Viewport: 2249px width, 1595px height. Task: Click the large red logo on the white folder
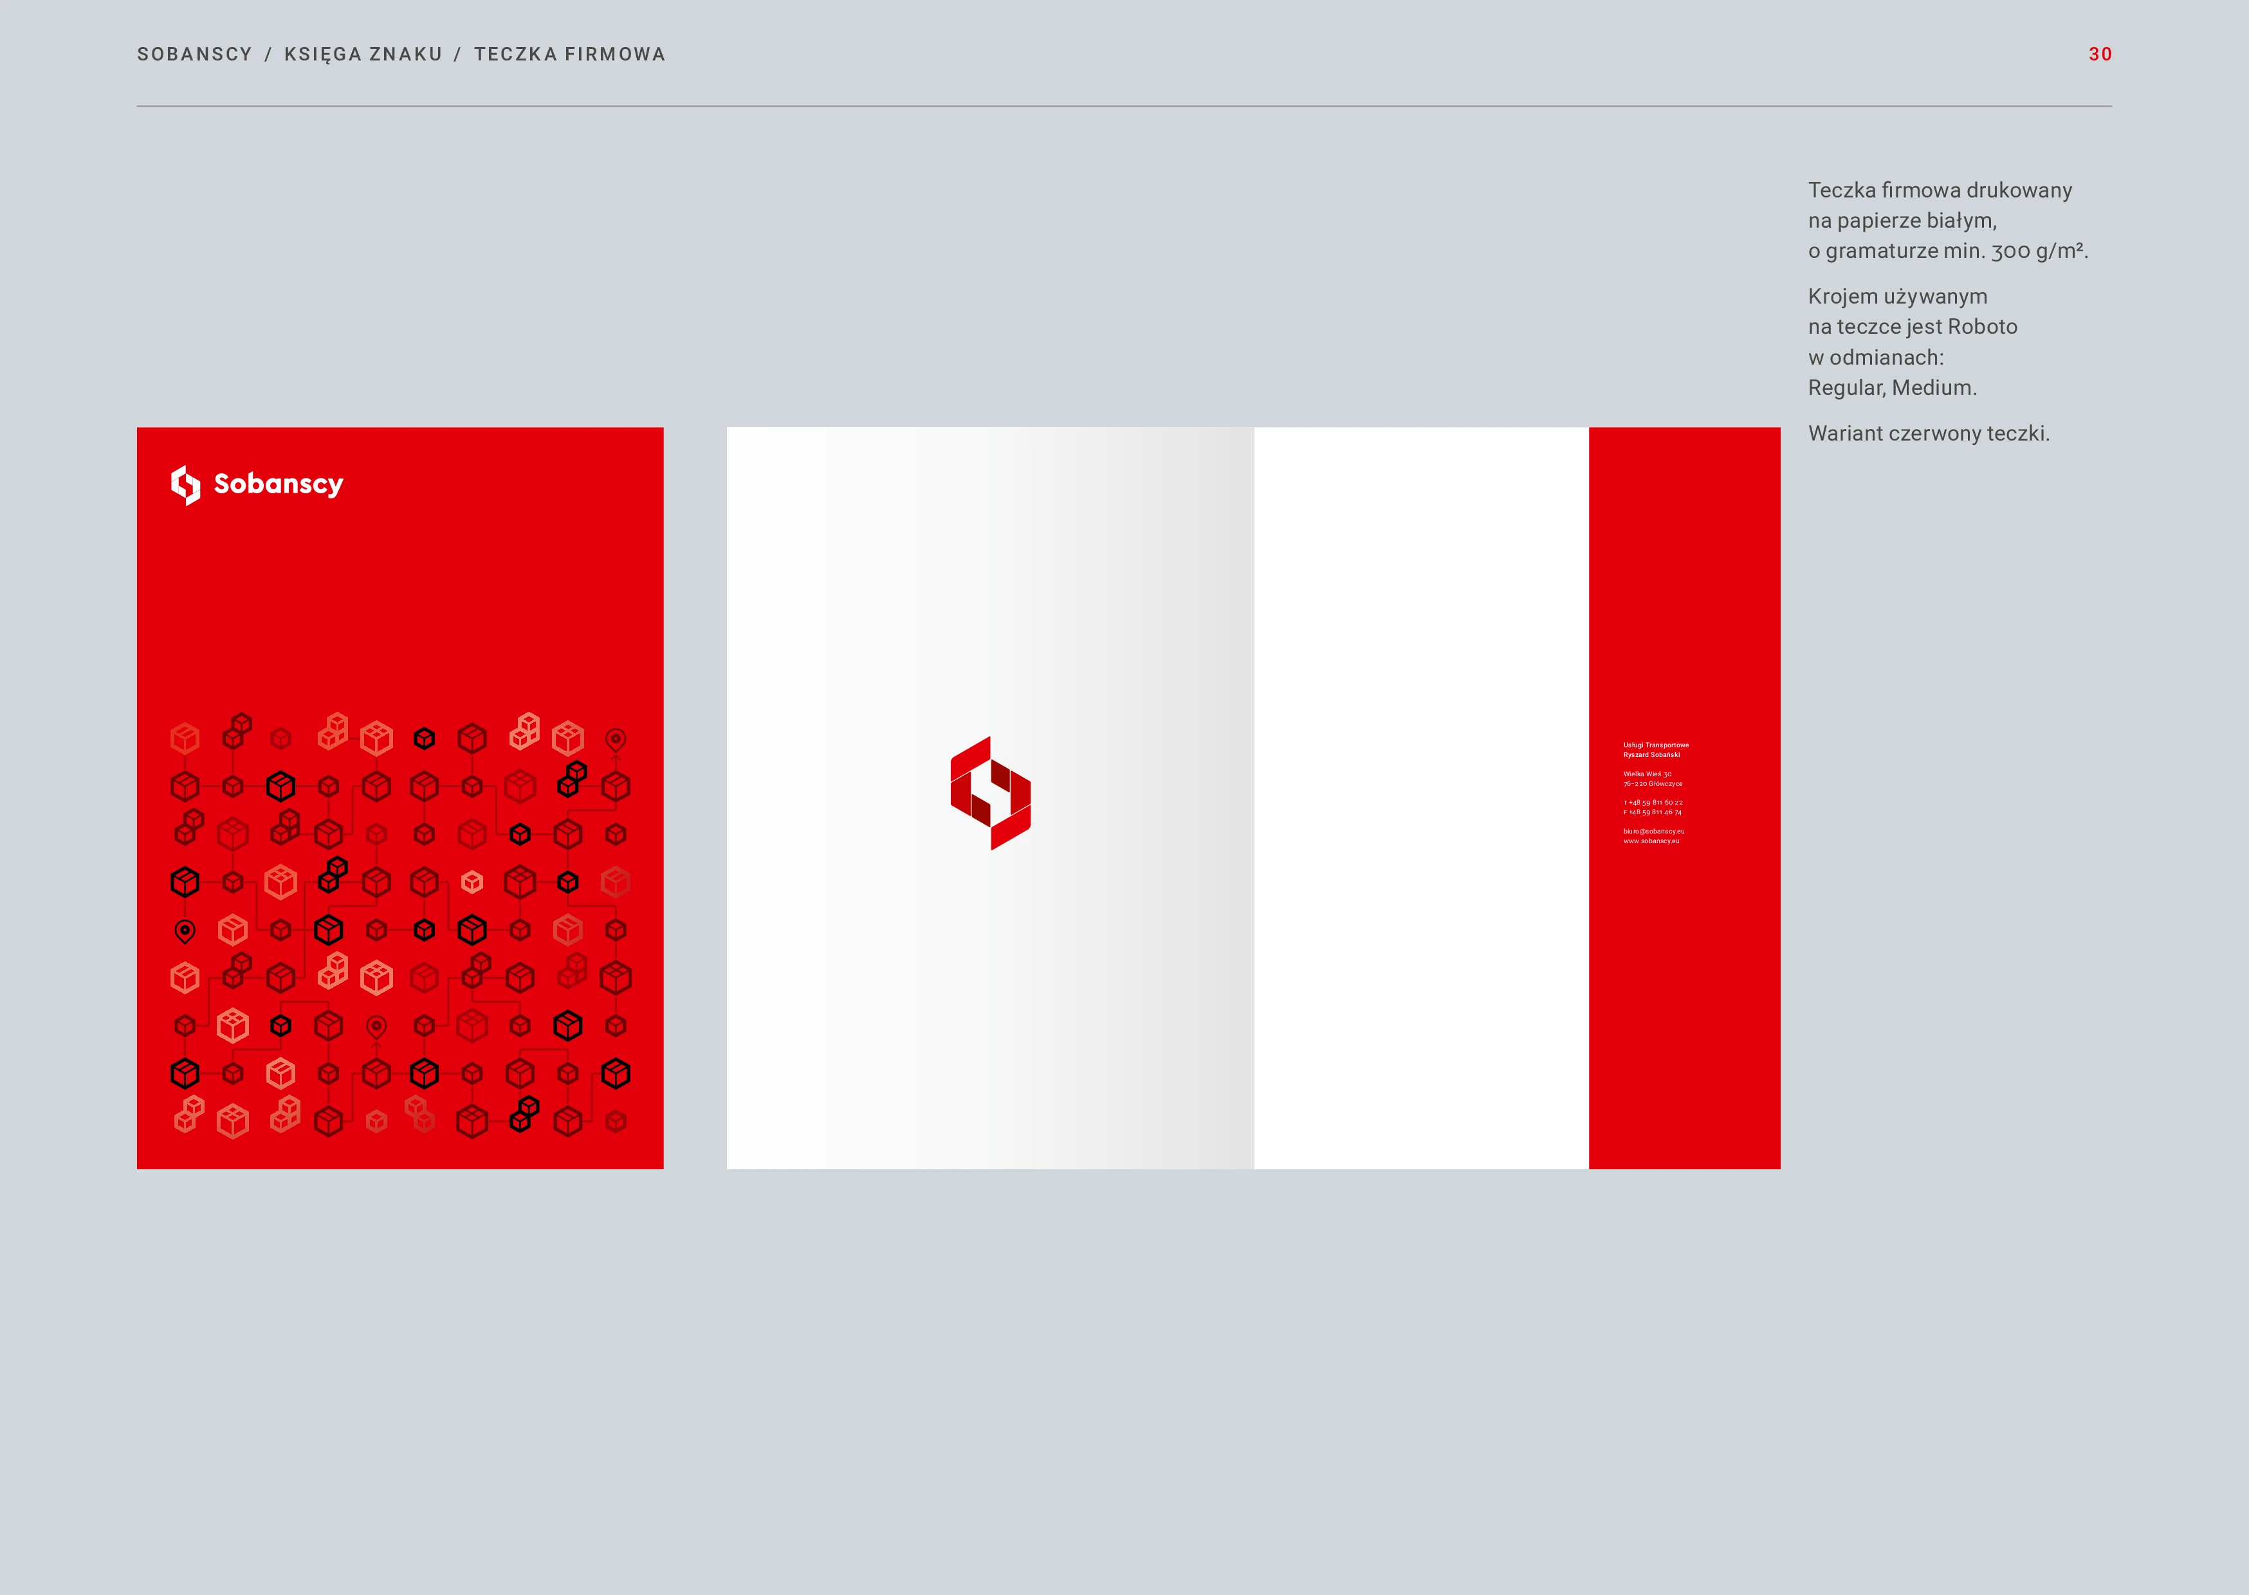pyautogui.click(x=990, y=792)
